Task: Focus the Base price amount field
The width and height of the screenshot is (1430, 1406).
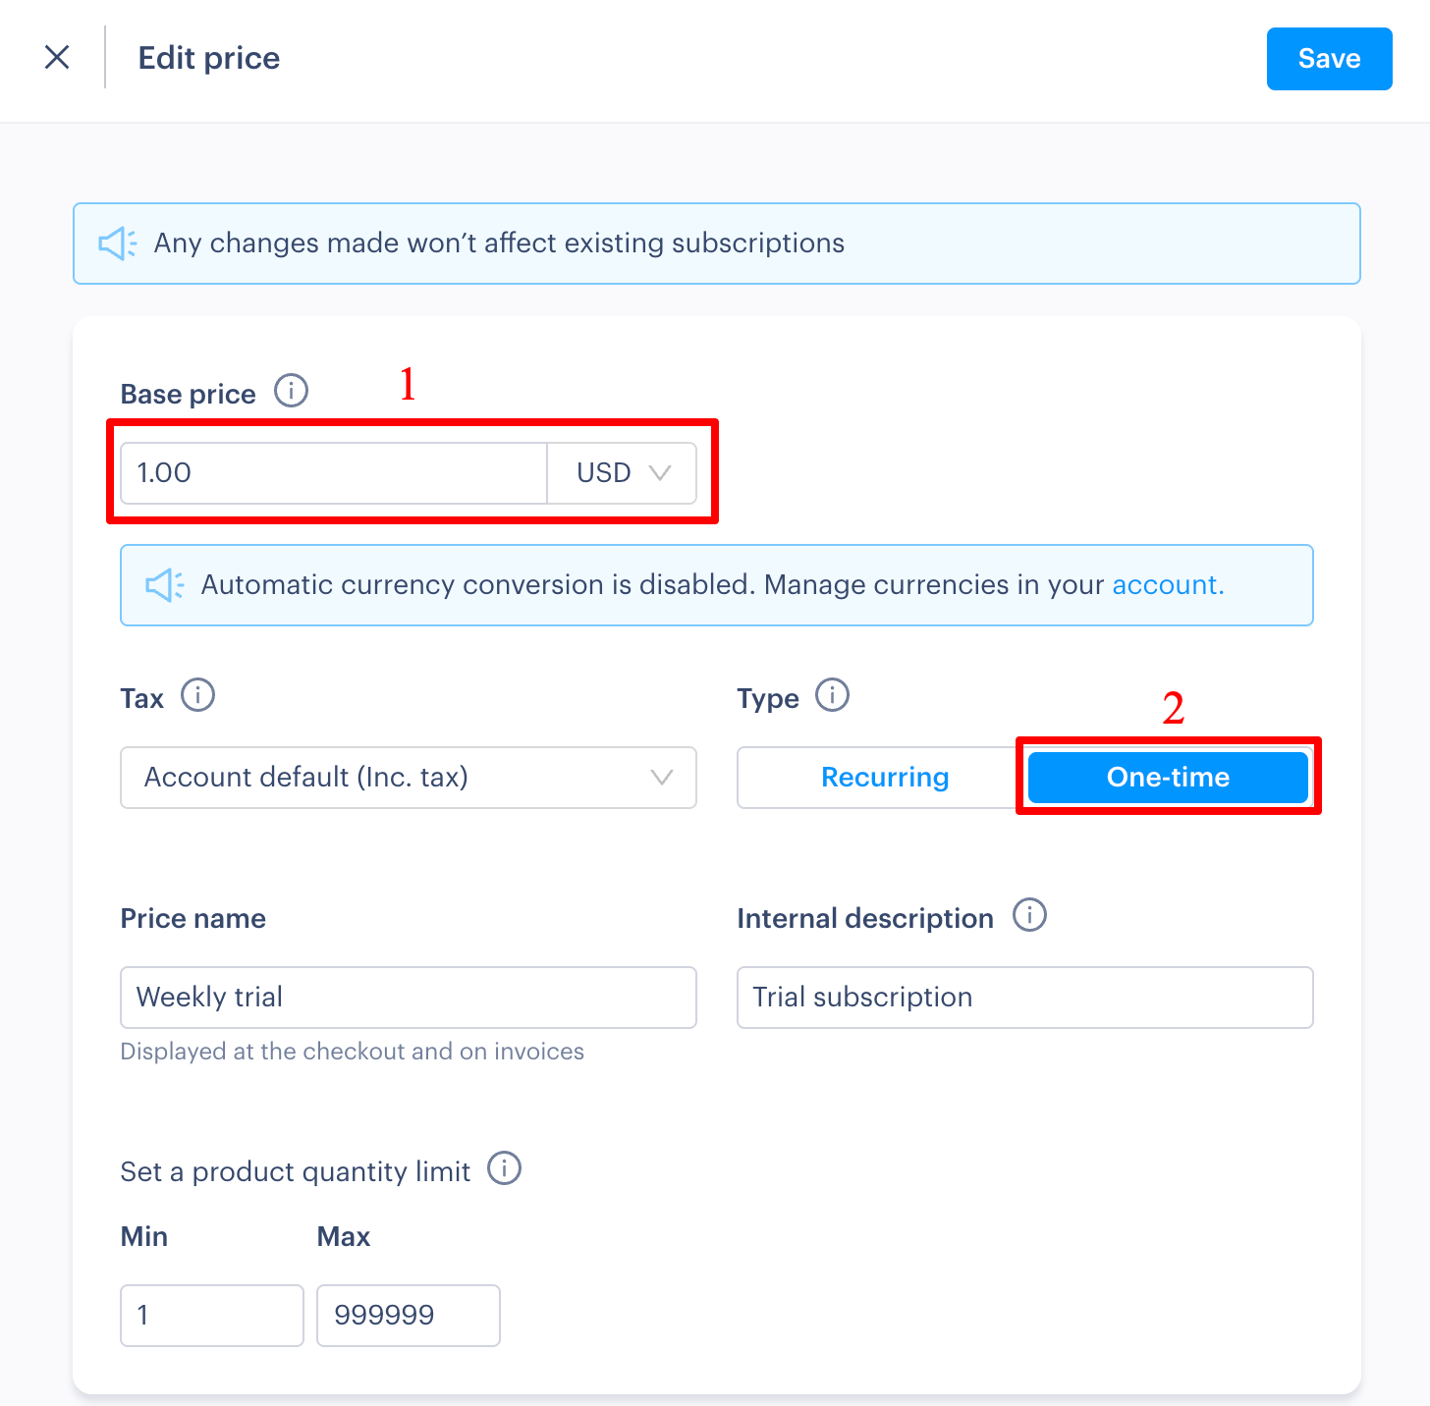Action: click(x=334, y=473)
